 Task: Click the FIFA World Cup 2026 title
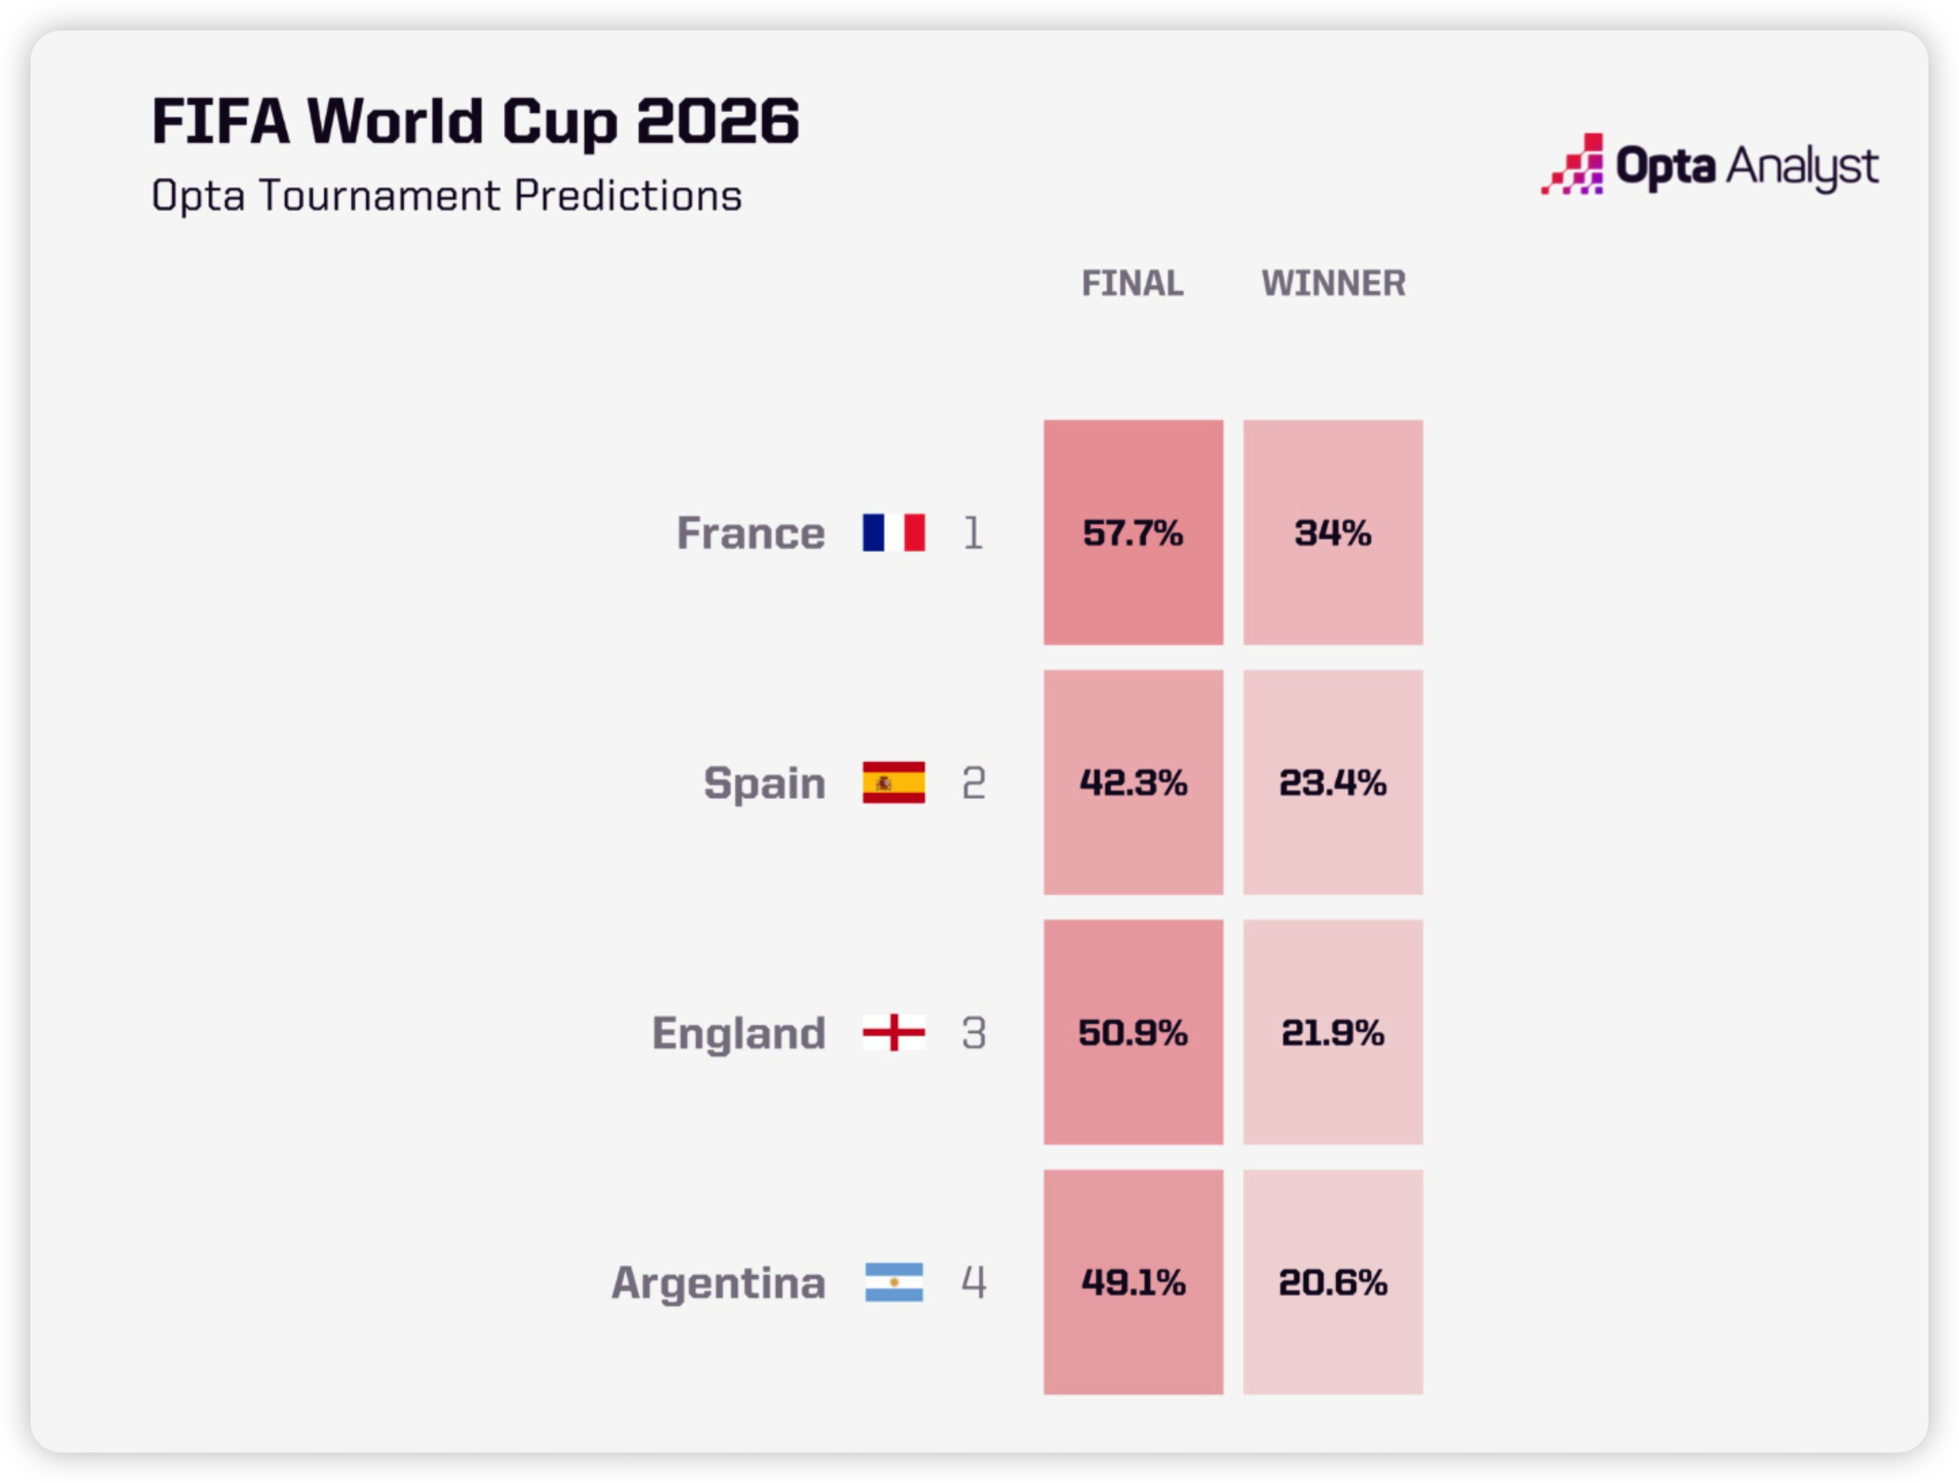click(475, 121)
